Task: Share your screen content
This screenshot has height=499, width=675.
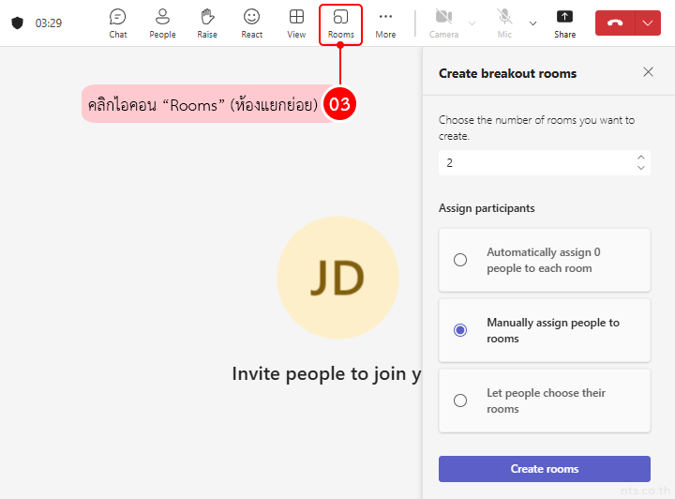Action: [564, 23]
